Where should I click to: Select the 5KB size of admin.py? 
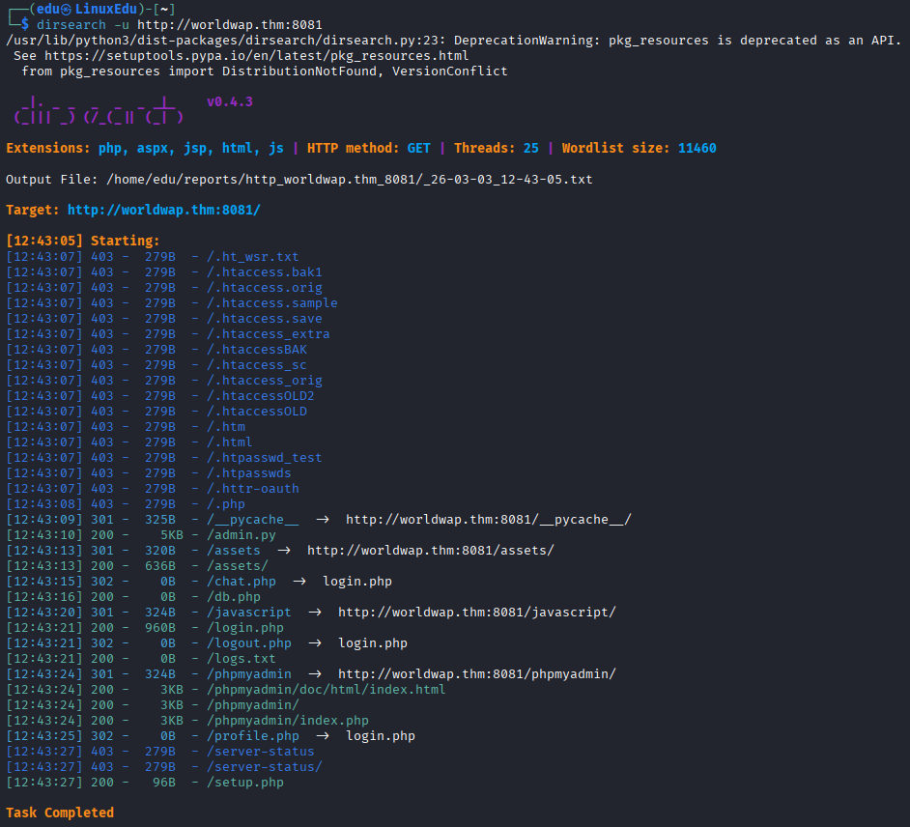(x=172, y=535)
